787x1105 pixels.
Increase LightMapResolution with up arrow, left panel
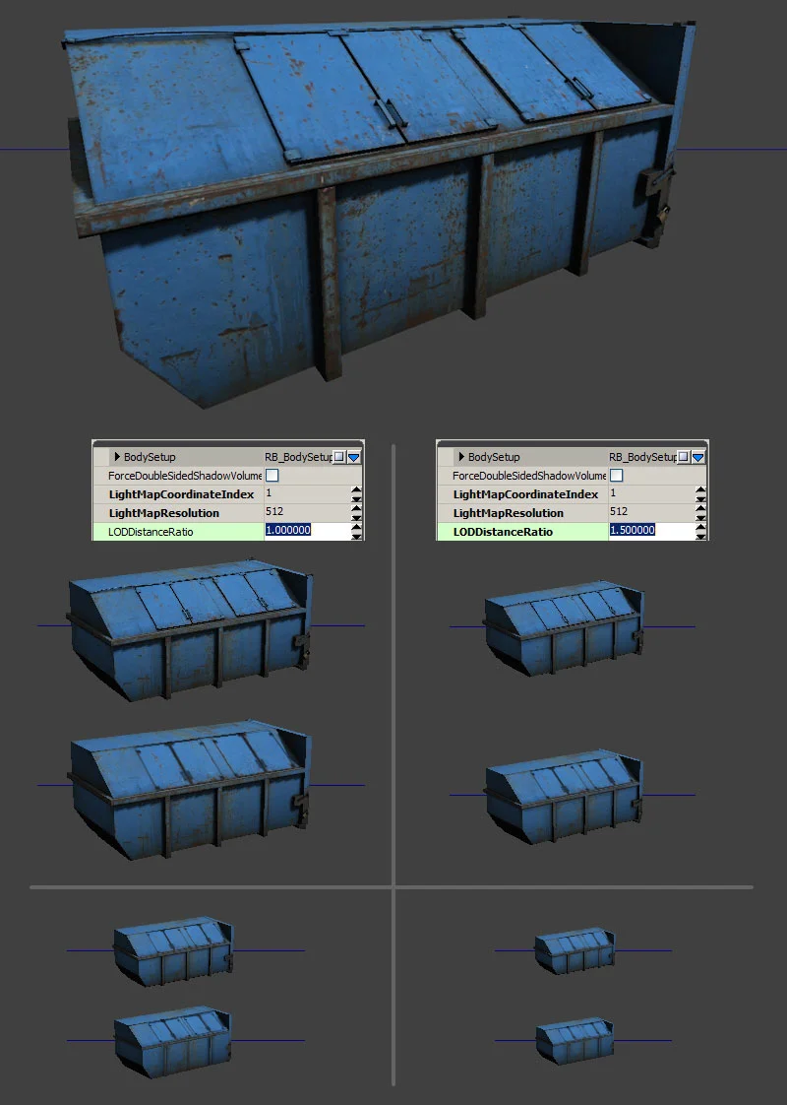[x=356, y=508]
